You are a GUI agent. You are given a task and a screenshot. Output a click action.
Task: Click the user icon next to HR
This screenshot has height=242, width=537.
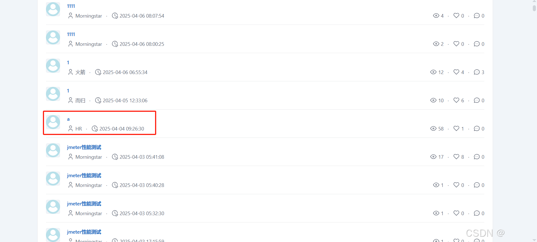pyautogui.click(x=70, y=129)
